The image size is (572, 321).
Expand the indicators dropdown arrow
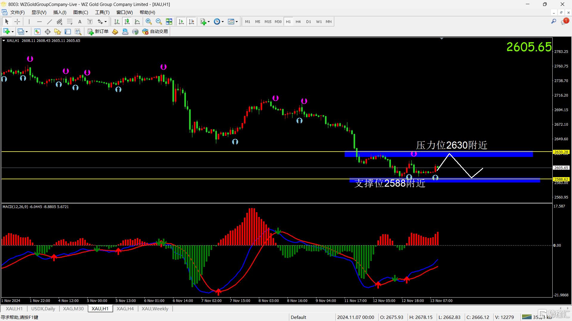point(209,22)
